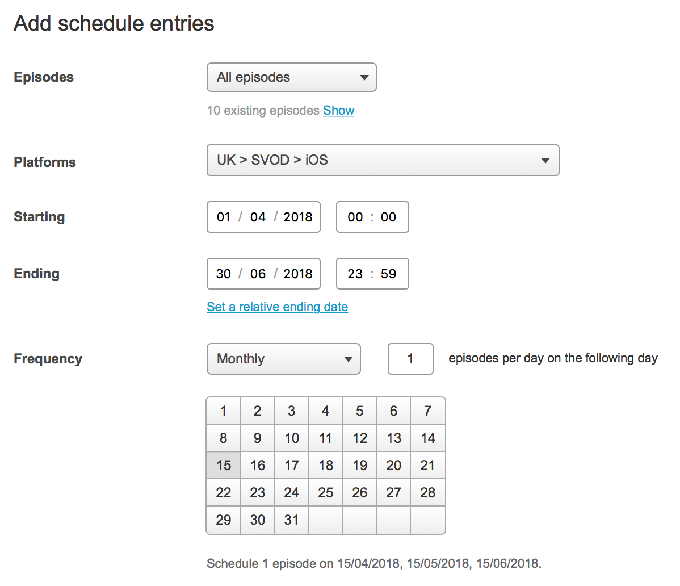Click the episodes per day number field

410,359
